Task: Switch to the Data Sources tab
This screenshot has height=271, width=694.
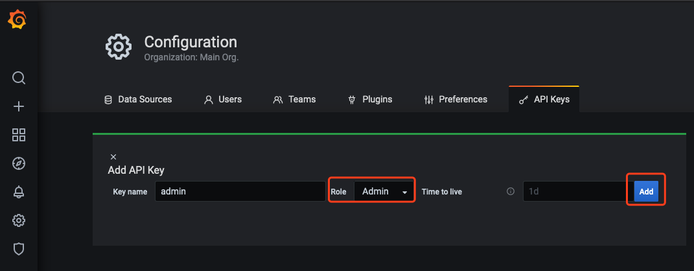Action: point(138,99)
